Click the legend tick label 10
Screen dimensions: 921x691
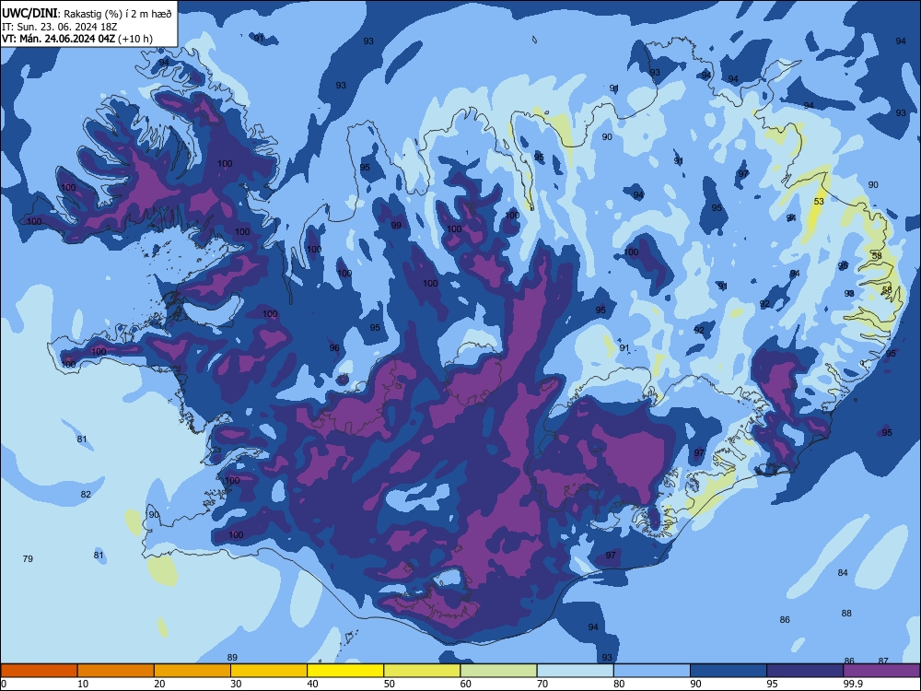point(83,684)
